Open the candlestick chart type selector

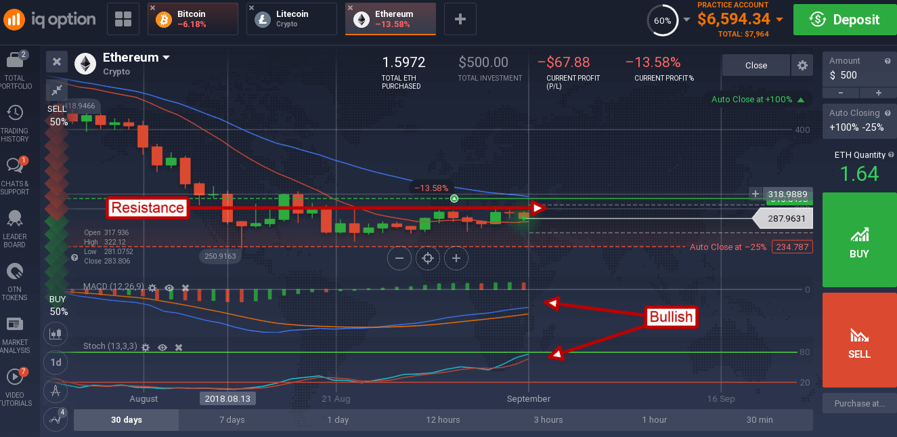tap(56, 333)
